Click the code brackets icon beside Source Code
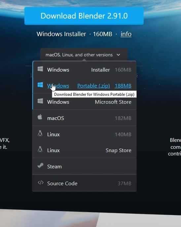Viewport: 181px width, 227px height. pos(41,183)
